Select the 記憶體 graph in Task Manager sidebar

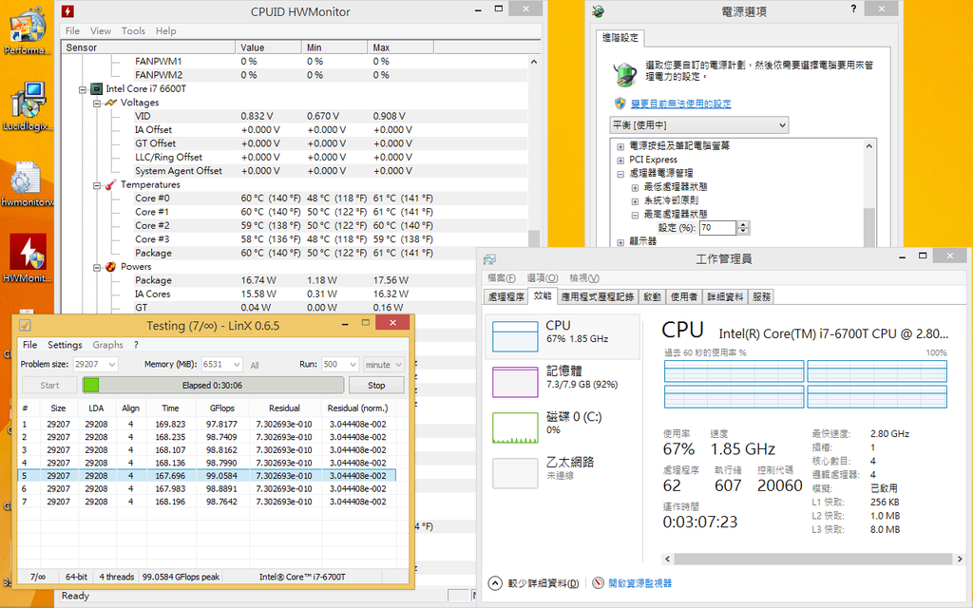515,382
